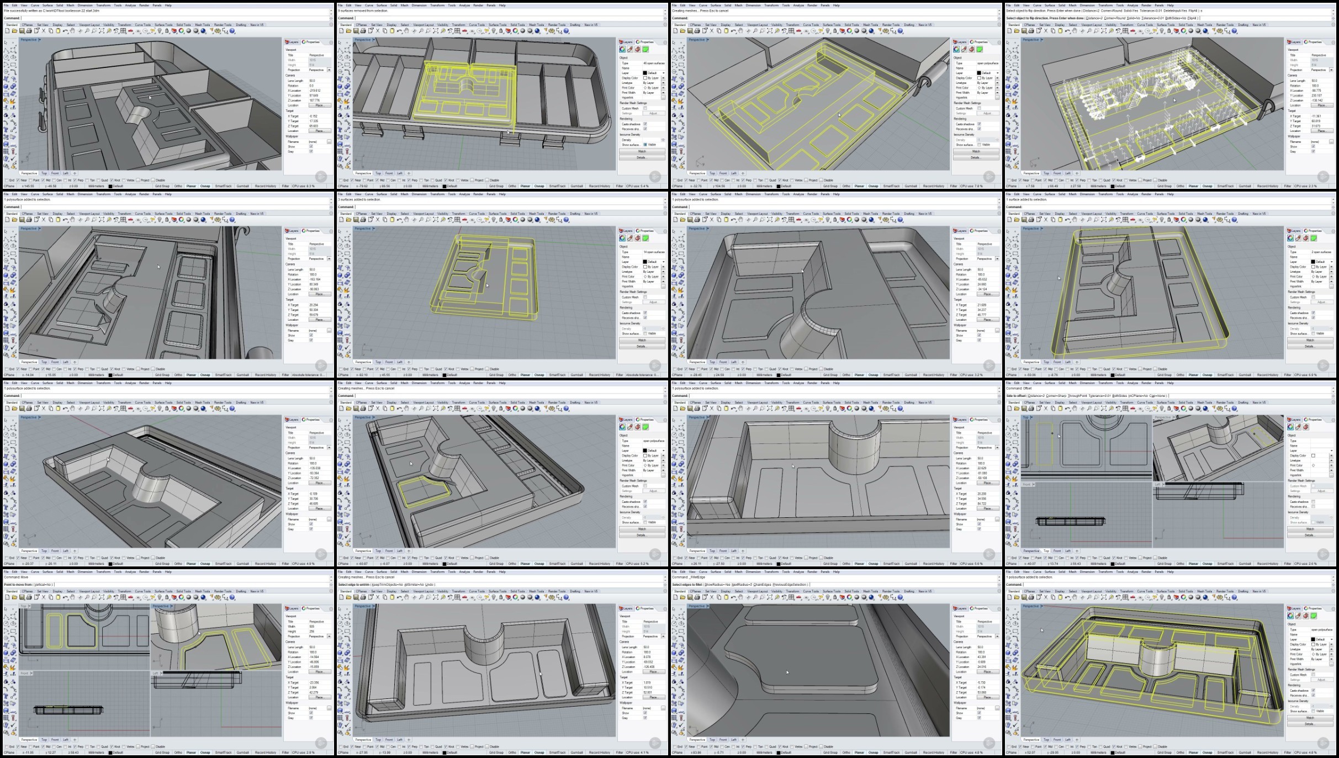Open Material paintbrush icon in '9 surfaces removed' frame

click(630, 49)
